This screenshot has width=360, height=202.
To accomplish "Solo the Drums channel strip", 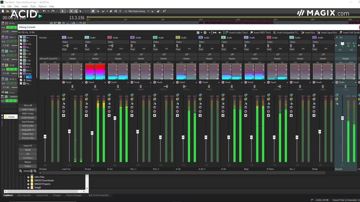I will click(x=86, y=99).
